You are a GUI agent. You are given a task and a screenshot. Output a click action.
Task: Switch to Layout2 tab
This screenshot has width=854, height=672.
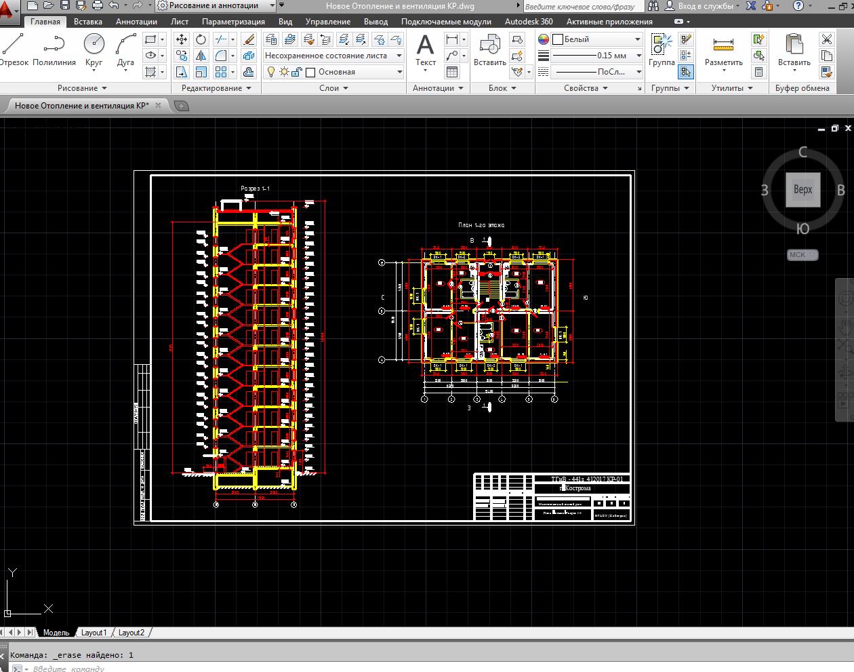pyautogui.click(x=131, y=633)
